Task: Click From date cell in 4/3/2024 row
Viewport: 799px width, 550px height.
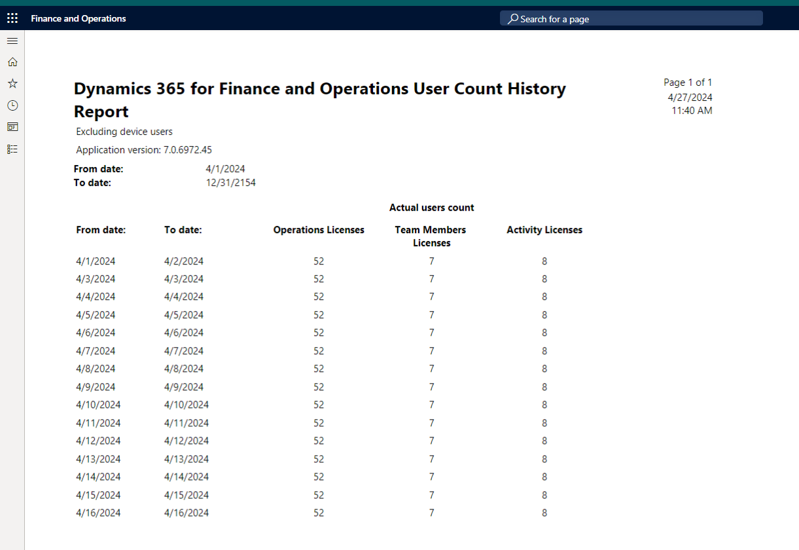Action: (x=96, y=279)
